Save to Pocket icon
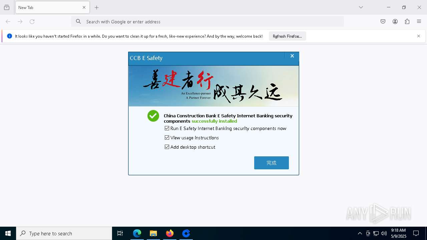The image size is (427, 240). (383, 22)
